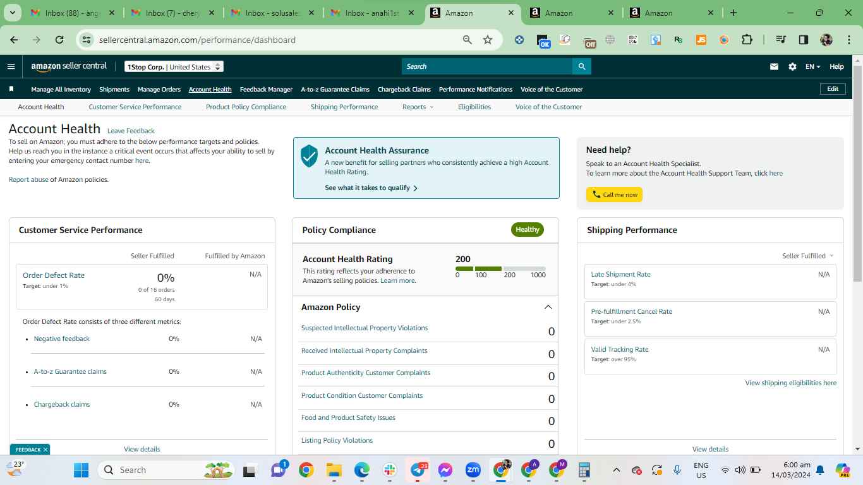Click the Chrome profile avatar

(x=826, y=40)
